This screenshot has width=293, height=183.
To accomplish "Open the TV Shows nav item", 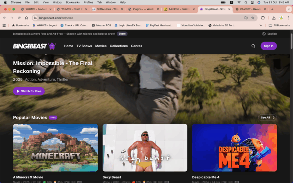I will coord(84,46).
